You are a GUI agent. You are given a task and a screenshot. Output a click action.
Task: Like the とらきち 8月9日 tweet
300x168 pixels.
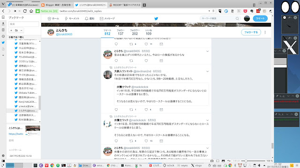146,61
